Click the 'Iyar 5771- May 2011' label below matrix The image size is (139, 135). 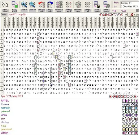click(x=12, y=96)
